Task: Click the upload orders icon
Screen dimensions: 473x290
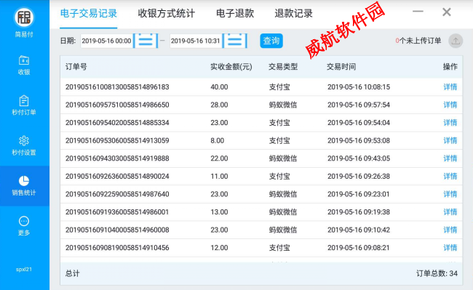Action: pyautogui.click(x=456, y=41)
